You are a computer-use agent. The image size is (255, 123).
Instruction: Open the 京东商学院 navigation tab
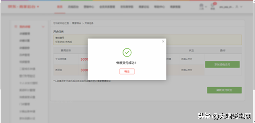pos(127,7)
